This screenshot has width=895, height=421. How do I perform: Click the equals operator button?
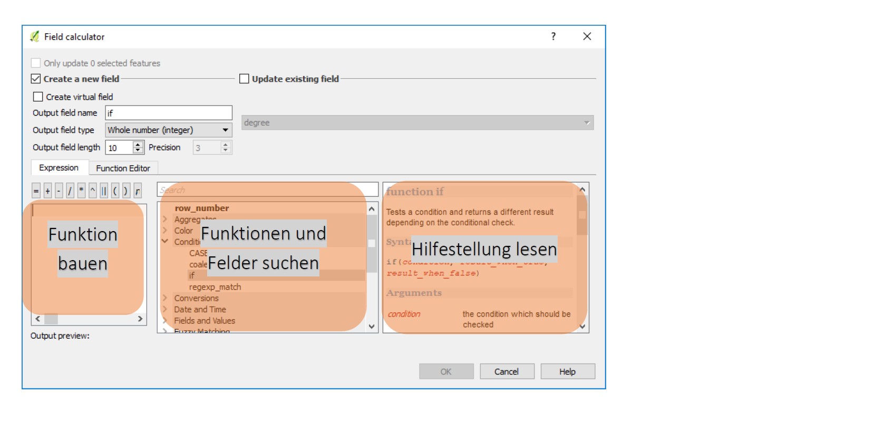click(36, 191)
